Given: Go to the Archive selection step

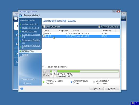Looking at the screenshot, I should tap(30, 24).
